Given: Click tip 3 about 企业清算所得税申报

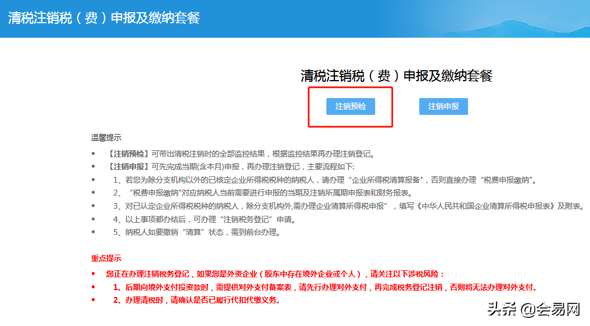Looking at the screenshot, I should click(x=349, y=206).
